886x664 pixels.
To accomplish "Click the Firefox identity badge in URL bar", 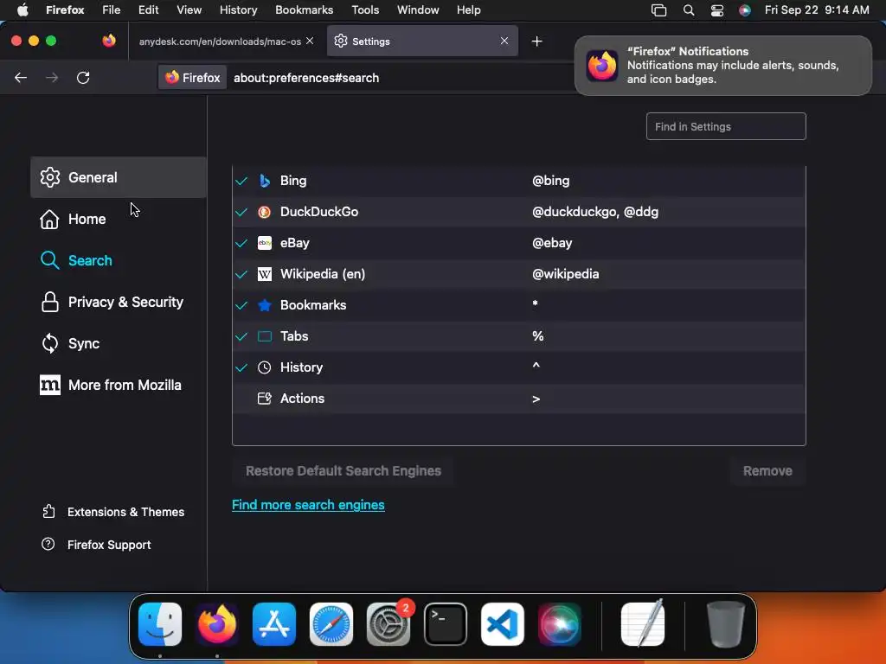I will [193, 78].
